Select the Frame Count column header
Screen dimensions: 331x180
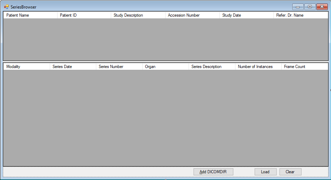[305, 67]
